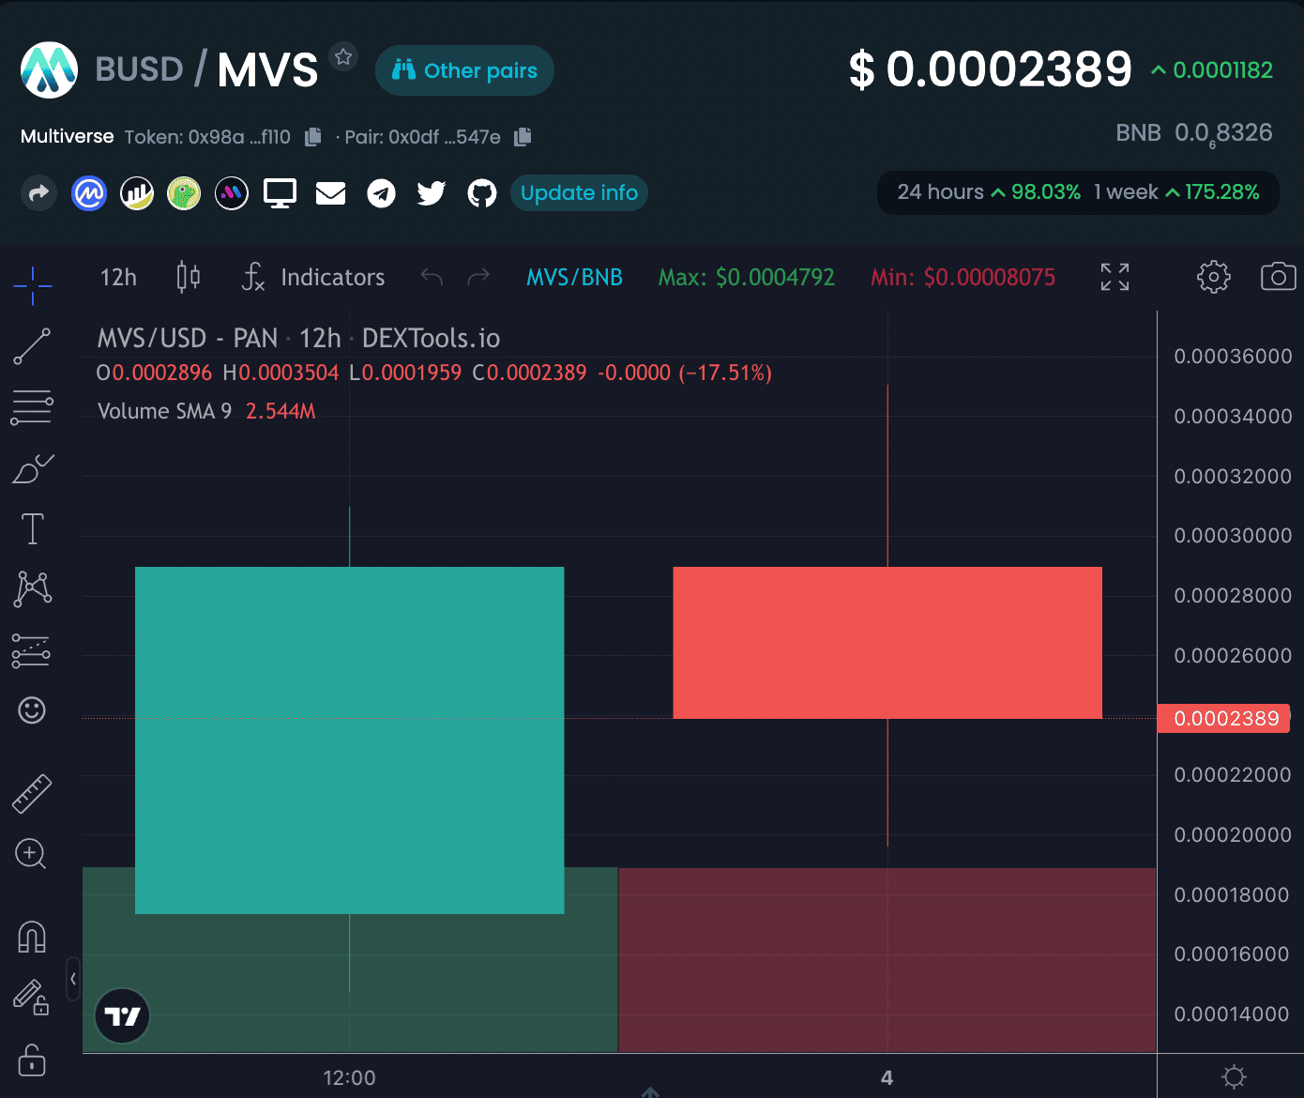Open the Other pairs list
This screenshot has height=1098, width=1304.
click(464, 70)
